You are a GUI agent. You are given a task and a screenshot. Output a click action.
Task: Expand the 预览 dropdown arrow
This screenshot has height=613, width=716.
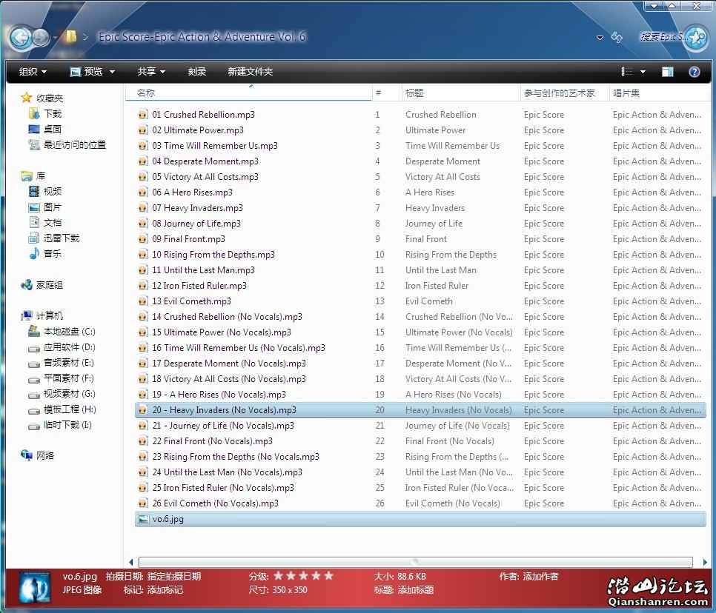113,72
